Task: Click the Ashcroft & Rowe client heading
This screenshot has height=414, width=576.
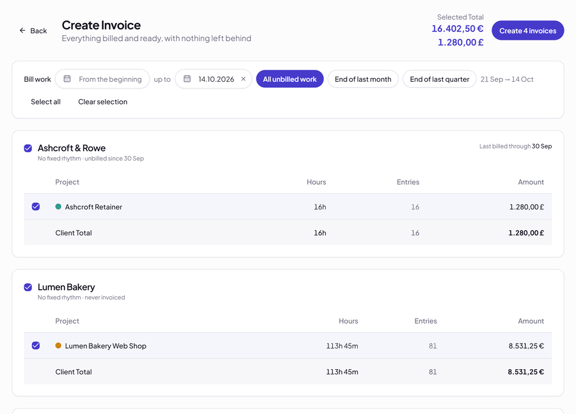Action: [x=72, y=148]
